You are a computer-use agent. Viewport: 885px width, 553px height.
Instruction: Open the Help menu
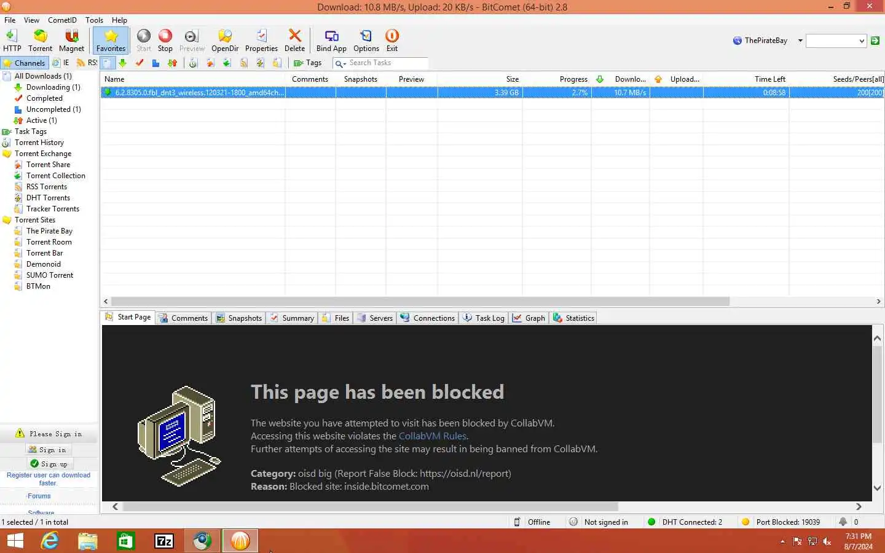(x=119, y=20)
